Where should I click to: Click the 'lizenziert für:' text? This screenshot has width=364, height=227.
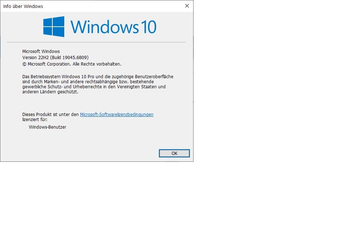(35, 120)
